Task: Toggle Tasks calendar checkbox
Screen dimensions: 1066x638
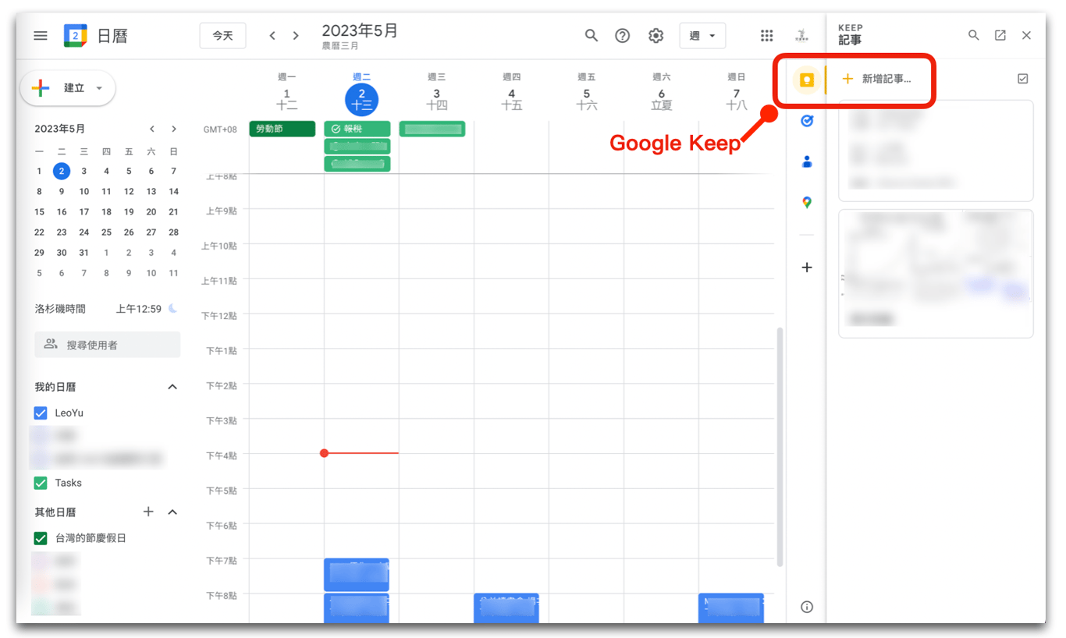Action: click(x=41, y=483)
